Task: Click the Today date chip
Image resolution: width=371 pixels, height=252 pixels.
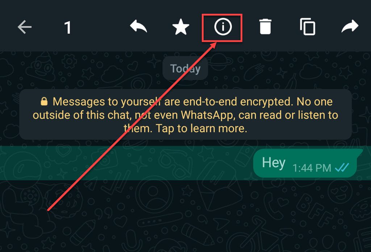Action: tap(185, 68)
